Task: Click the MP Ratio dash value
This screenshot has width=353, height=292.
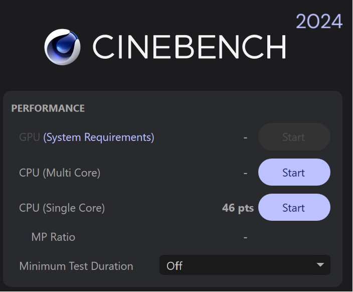Action: 245,237
